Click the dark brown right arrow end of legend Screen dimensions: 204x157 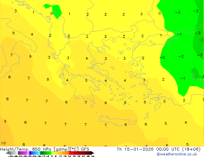[x=93, y=153]
